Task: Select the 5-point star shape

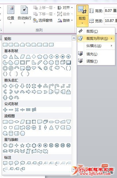Action: pos(22,145)
